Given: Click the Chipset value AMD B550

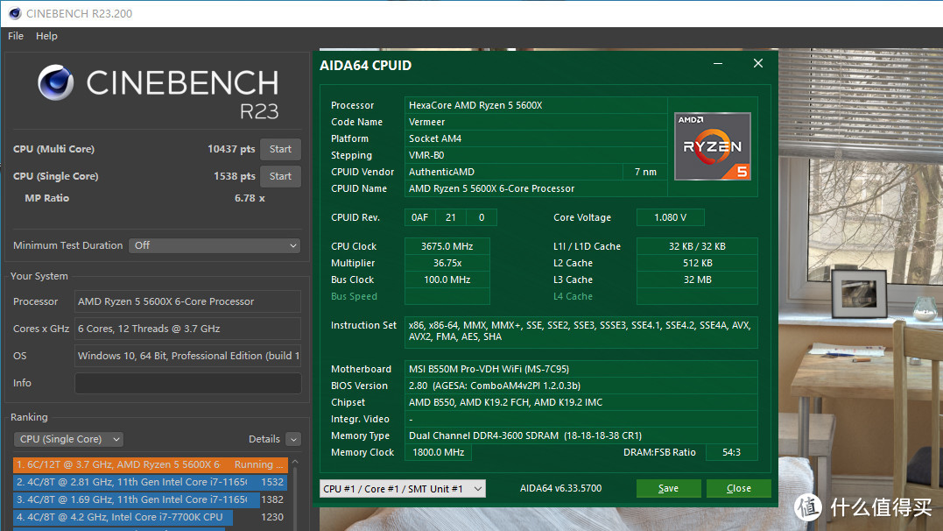Looking at the screenshot, I should pyautogui.click(x=581, y=402).
